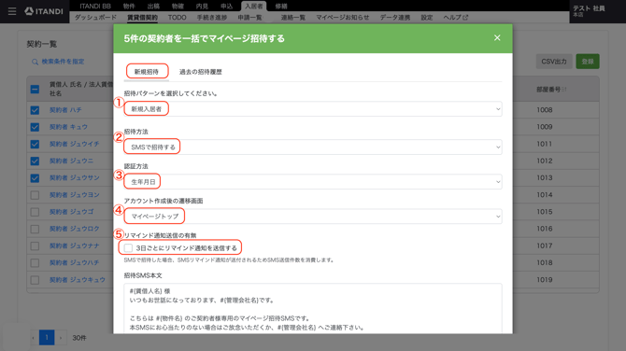Open the ITANDI BB top menu
Viewport: 626px width, 351px height.
coord(95,6)
